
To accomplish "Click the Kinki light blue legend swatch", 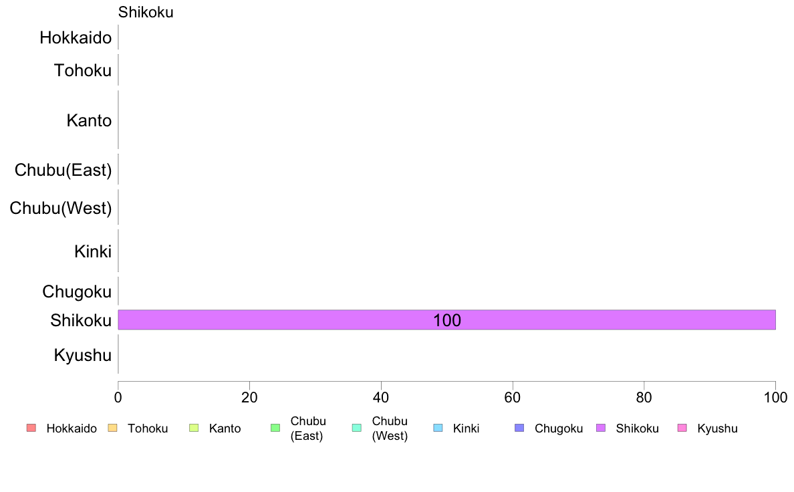I will point(438,428).
